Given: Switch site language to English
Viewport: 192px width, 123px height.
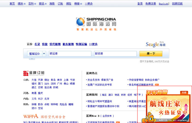Looking at the screenshot, I should click(x=163, y=4).
